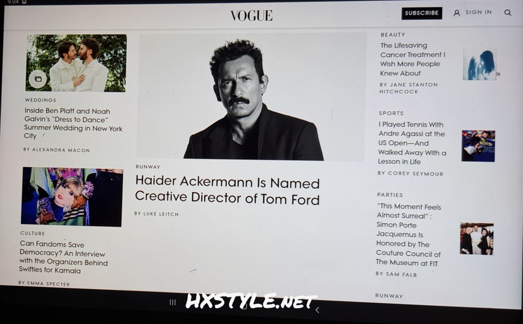Select the Beauty category label

[392, 35]
